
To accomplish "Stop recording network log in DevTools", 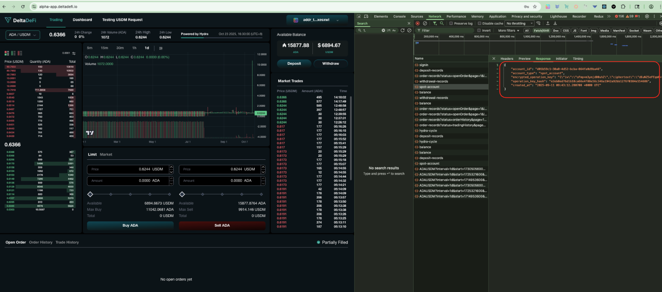I will click(418, 23).
